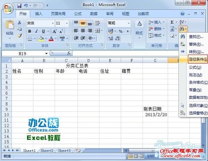This screenshot has width=208, height=161.
Task: Switch to the 数据 ribbon tab
Action: click(94, 14)
